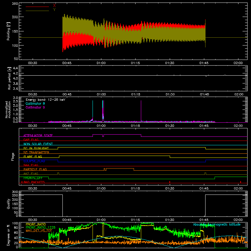Click the SC_IN_SUNLIGHT flag label
This screenshot has width=251, height=251.
[36, 148]
